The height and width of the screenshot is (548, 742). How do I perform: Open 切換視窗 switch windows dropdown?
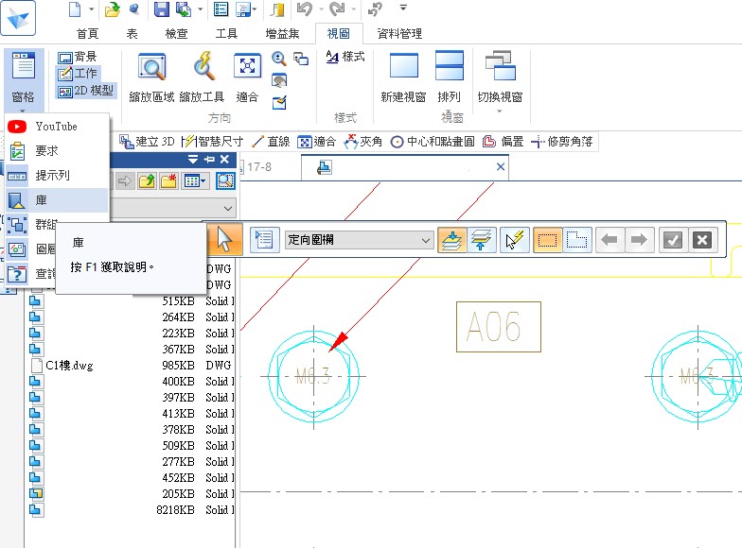coord(500,81)
